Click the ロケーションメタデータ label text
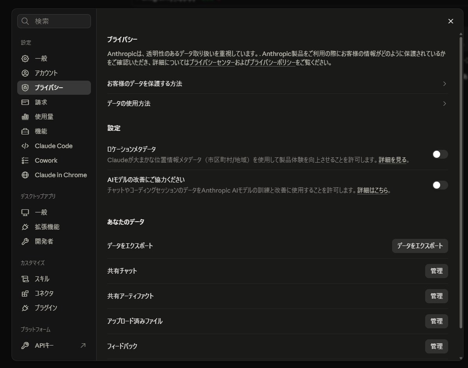468x368 pixels. [x=131, y=149]
